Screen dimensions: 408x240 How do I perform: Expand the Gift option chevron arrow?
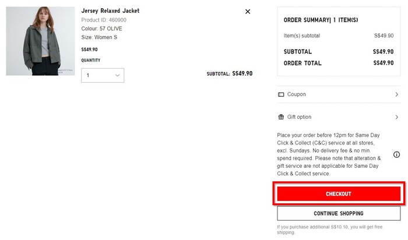coord(397,117)
